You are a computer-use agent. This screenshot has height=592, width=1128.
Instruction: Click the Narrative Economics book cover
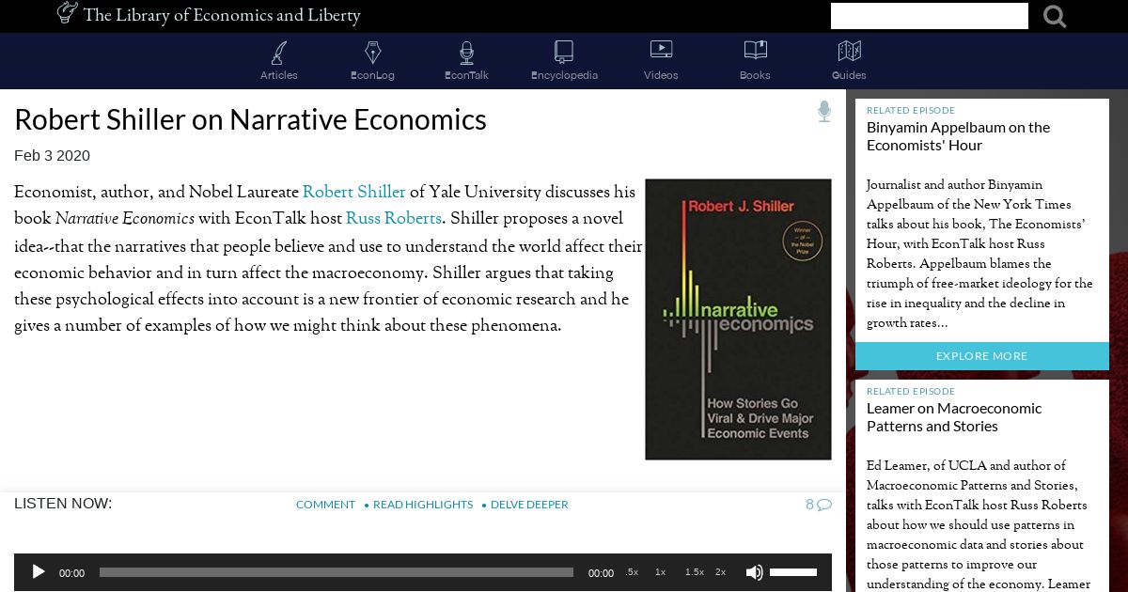738,319
